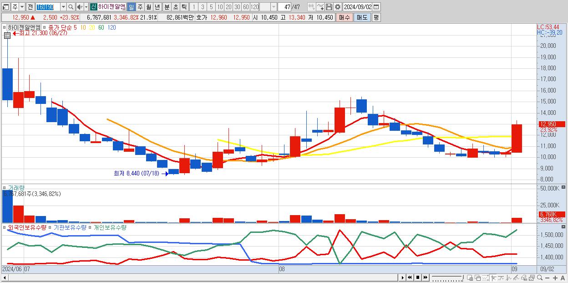Select the 월 monthly period tab
This screenshot has height=283, width=568.
(x=148, y=7)
